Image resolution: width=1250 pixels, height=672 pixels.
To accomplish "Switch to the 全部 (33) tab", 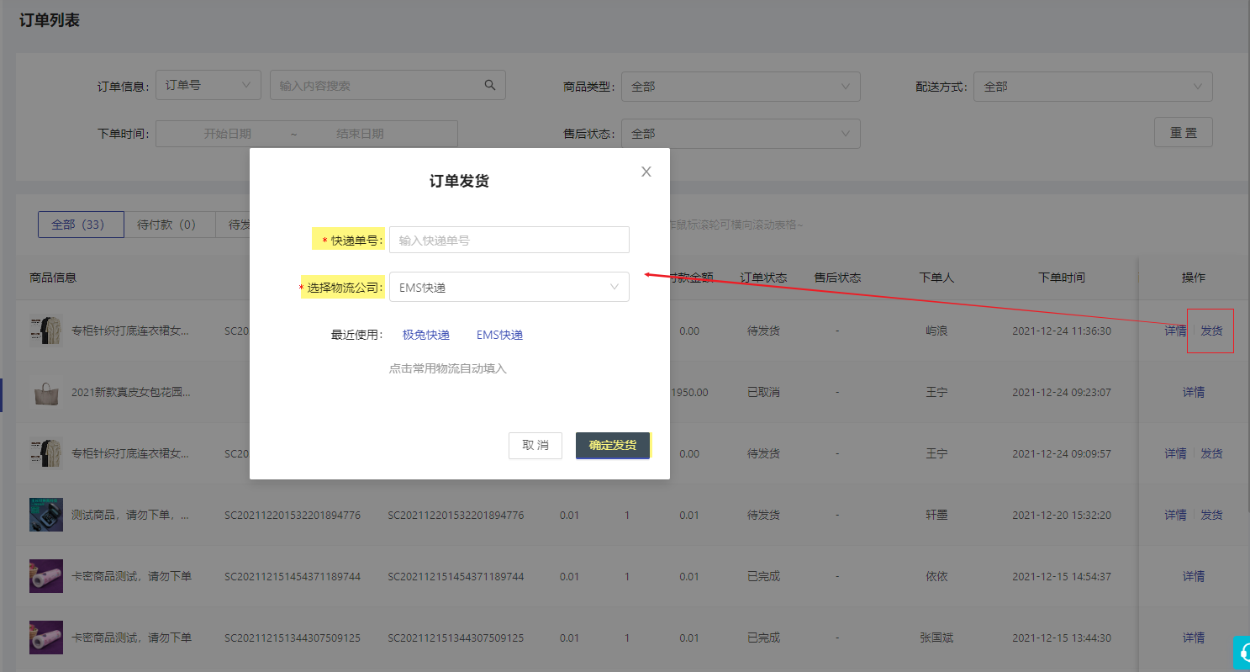I will [81, 225].
